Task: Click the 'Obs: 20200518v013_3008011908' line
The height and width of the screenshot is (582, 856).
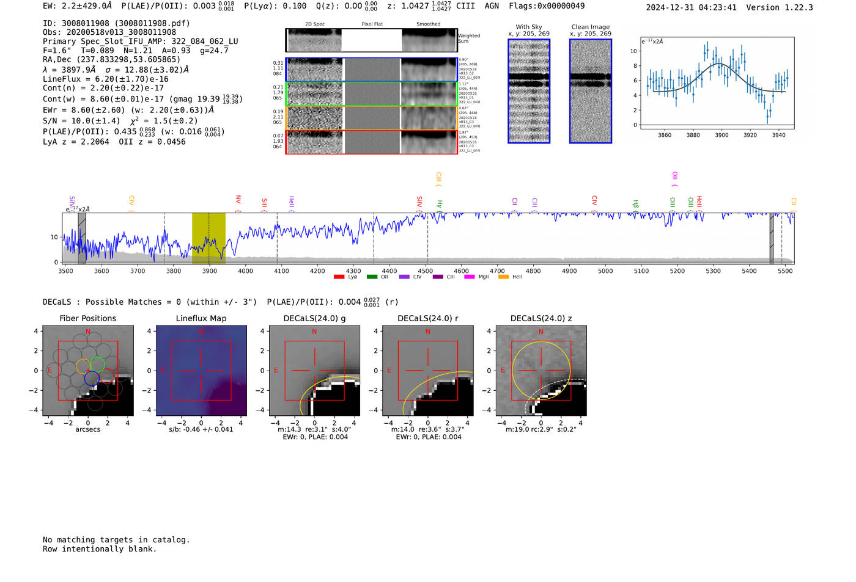Action: (x=109, y=32)
